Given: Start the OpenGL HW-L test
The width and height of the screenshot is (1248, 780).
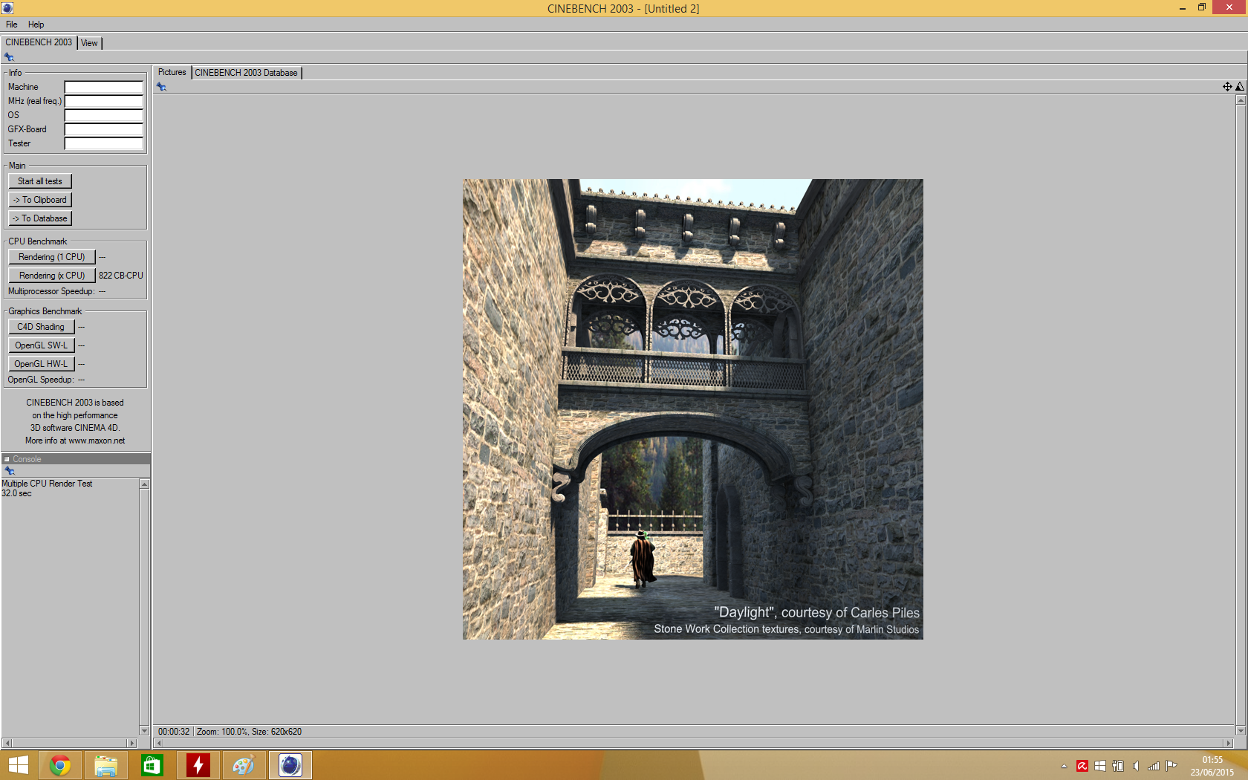Looking at the screenshot, I should coord(41,364).
